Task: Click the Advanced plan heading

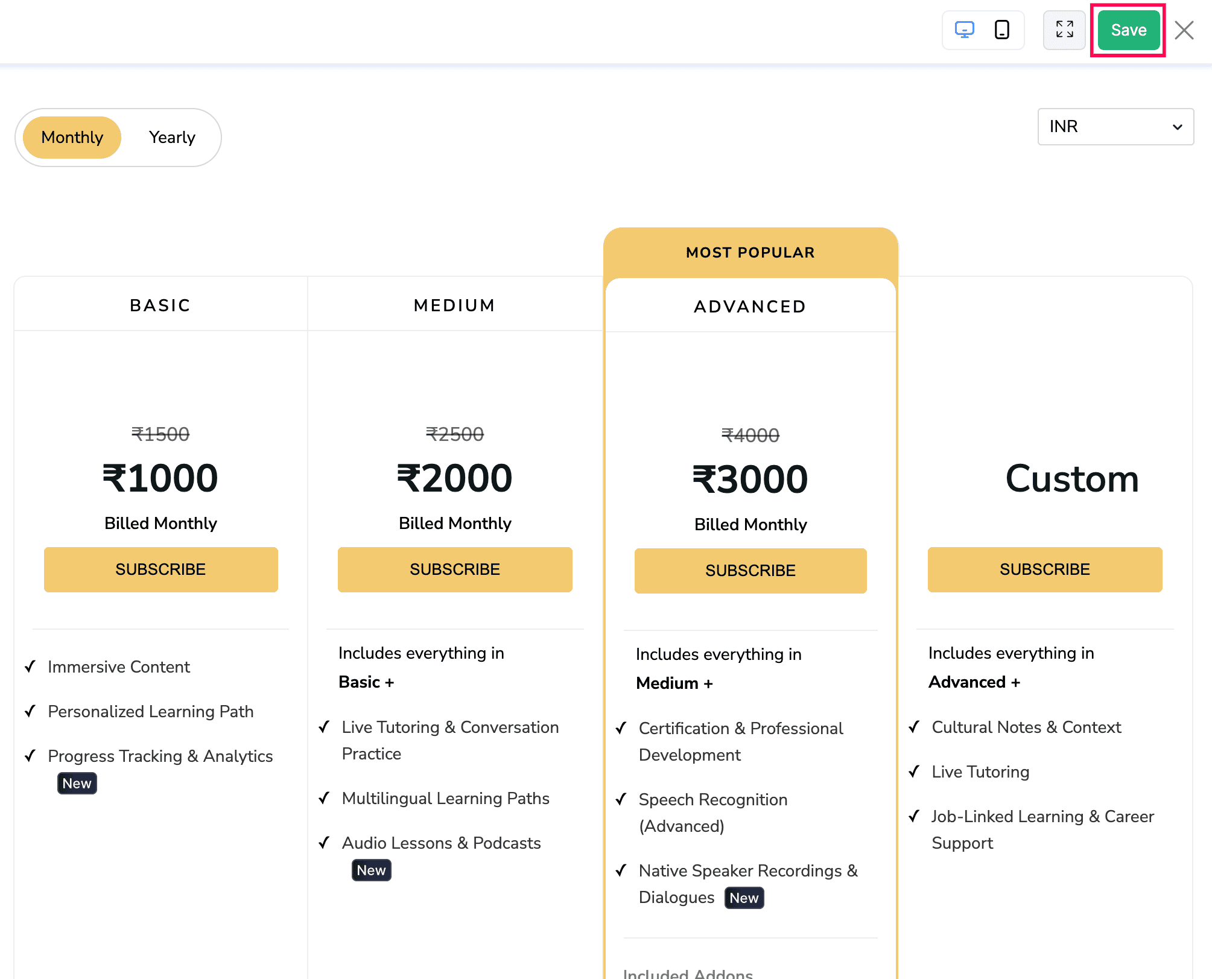Action: point(750,306)
